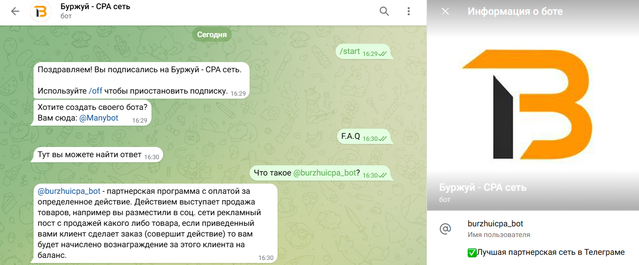The image size is (639, 265).
Task: Select the Тут вы можете найти ответ message
Action: (x=97, y=156)
